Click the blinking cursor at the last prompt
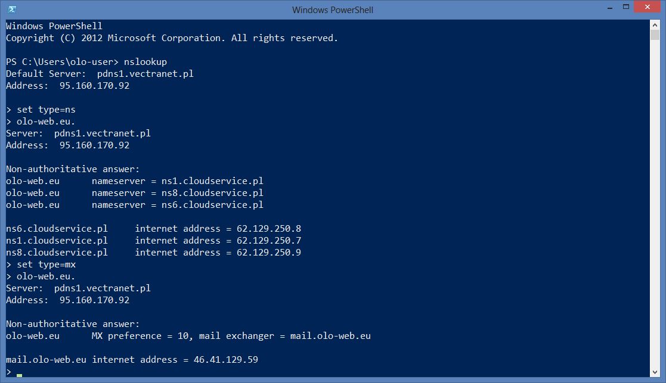Image resolution: width=666 pixels, height=383 pixels. [x=19, y=375]
